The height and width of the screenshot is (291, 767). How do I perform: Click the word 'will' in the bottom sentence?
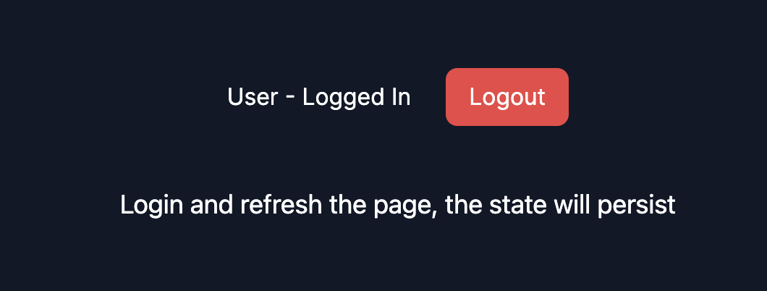572,204
